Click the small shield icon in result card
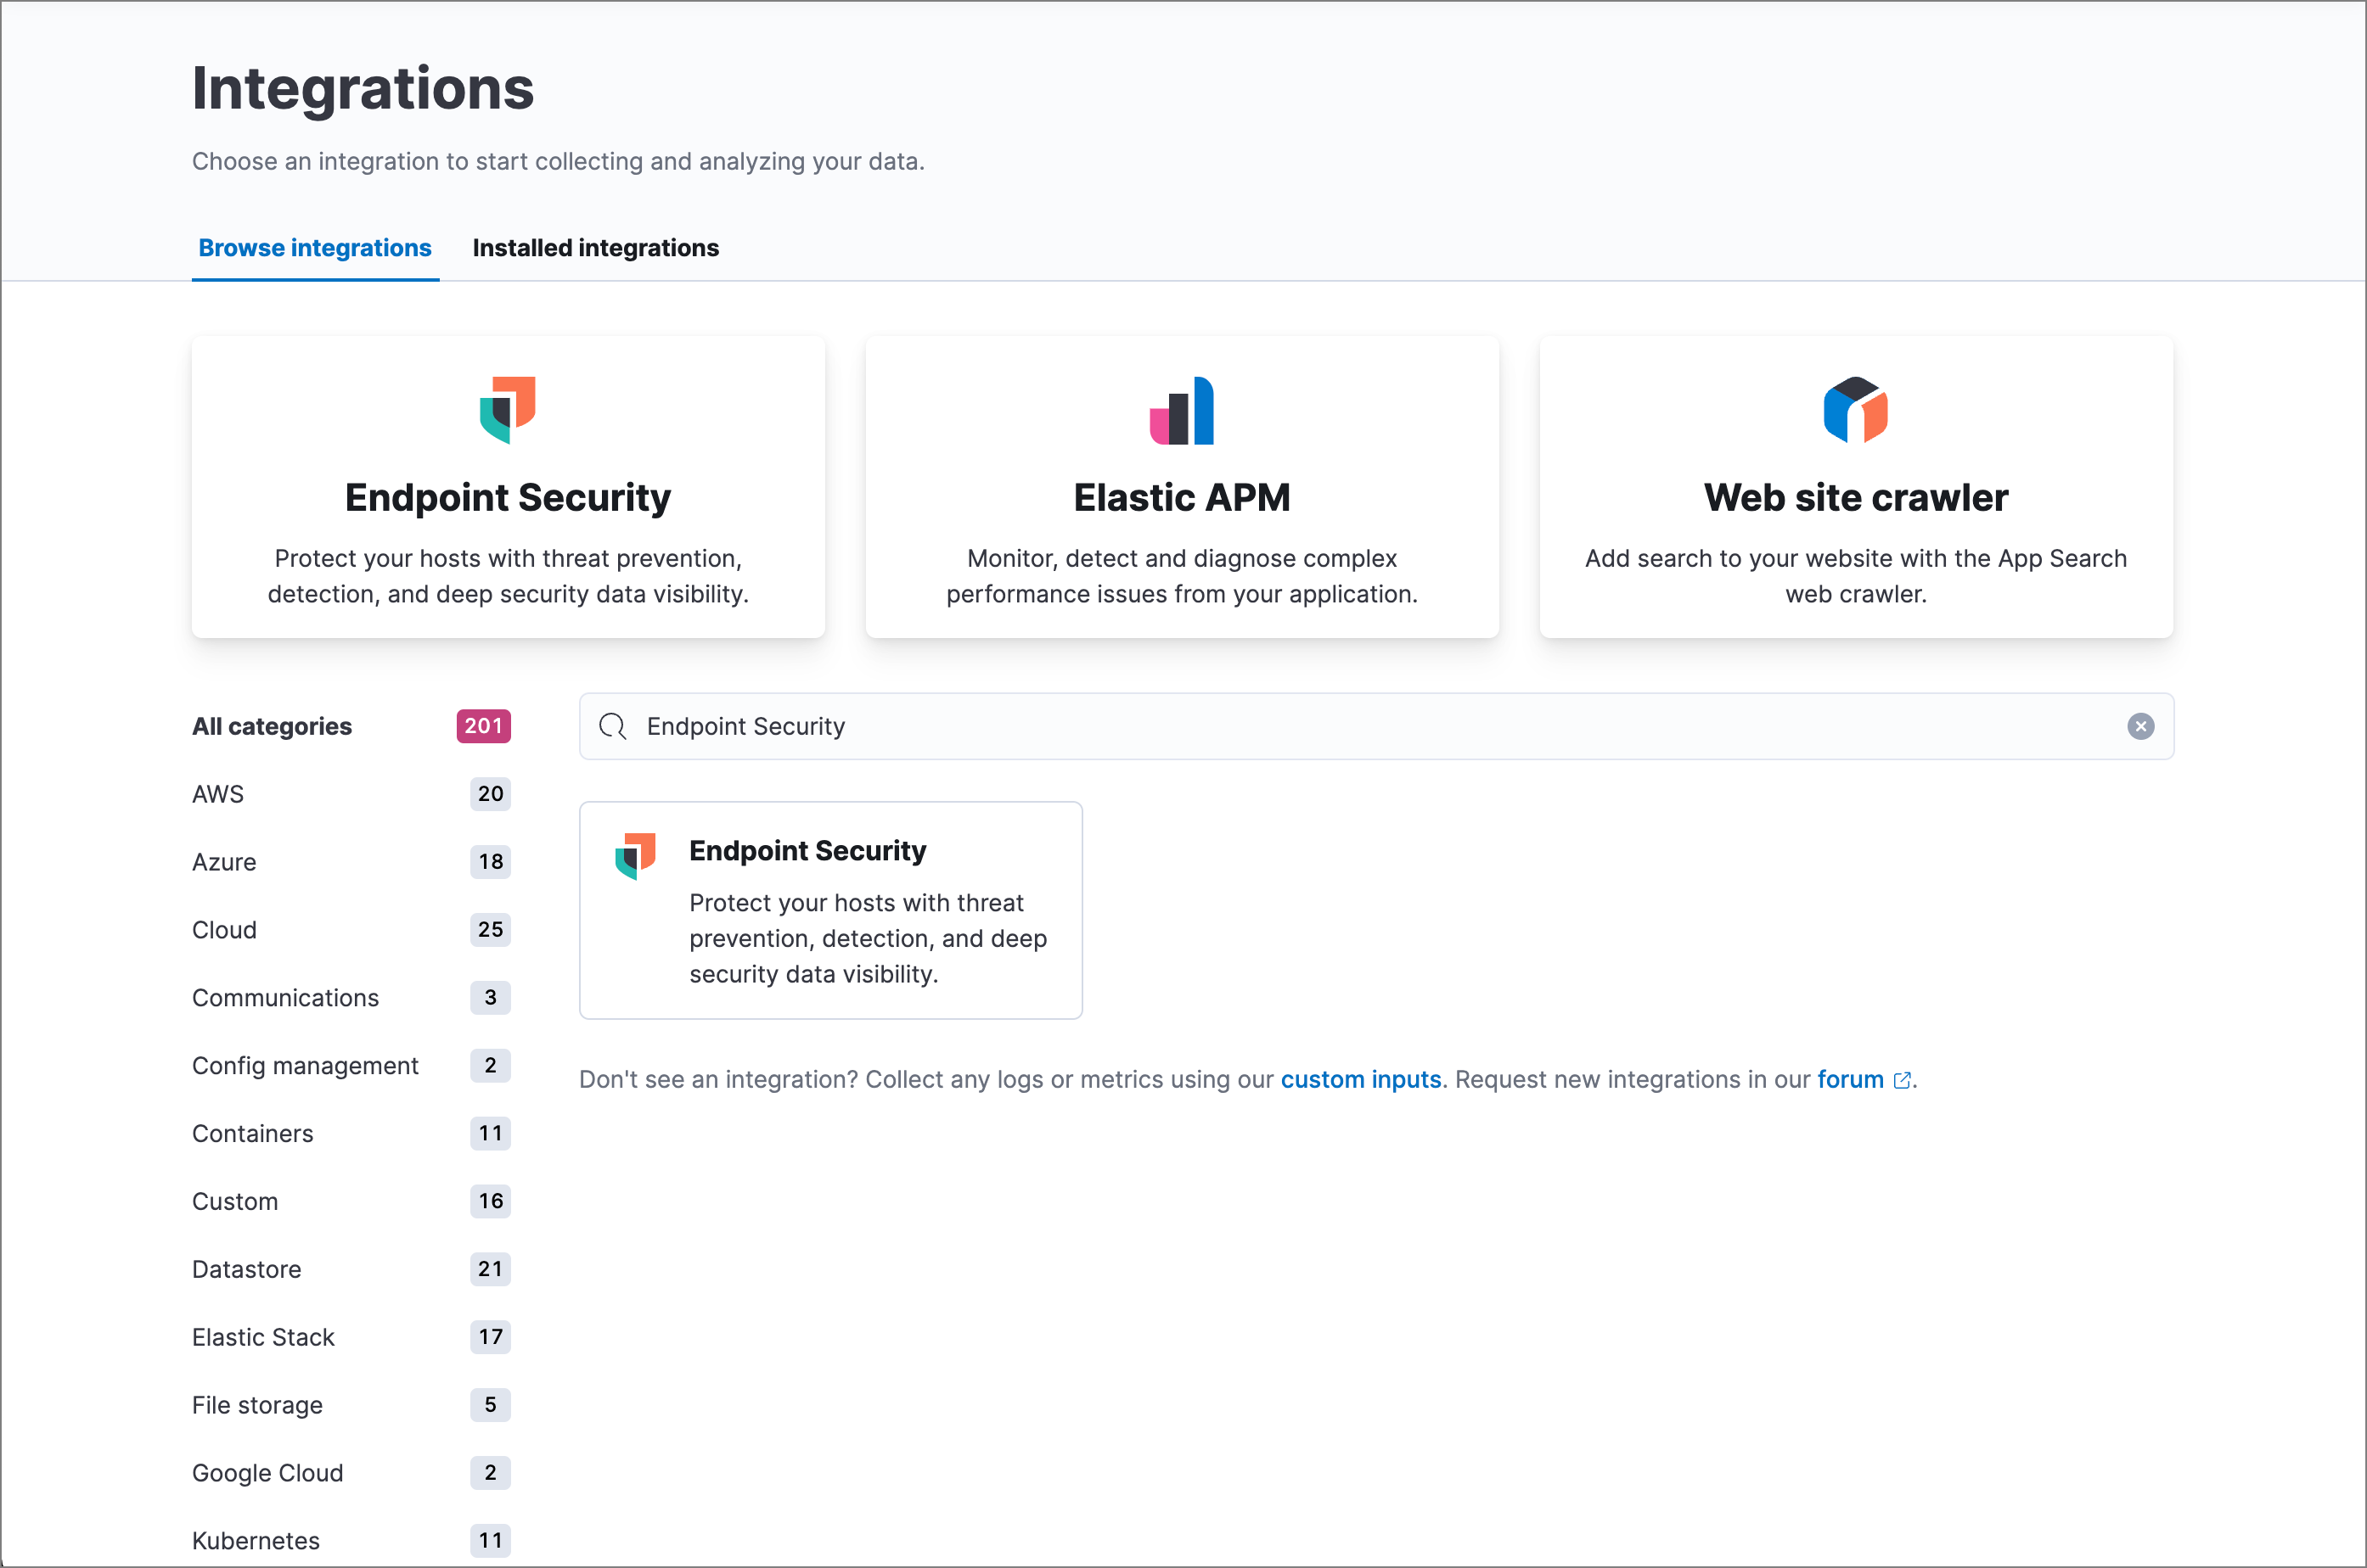2367x1568 pixels. 636,855
